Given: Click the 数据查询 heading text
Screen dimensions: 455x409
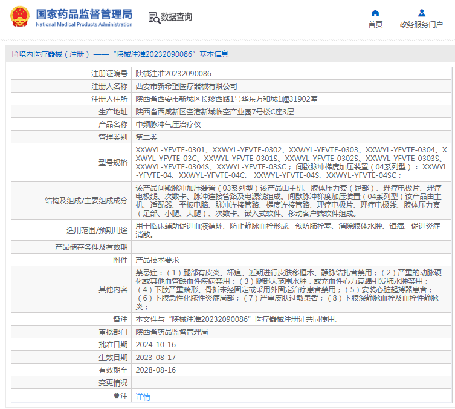Looking at the screenshot, I should click(x=176, y=17).
